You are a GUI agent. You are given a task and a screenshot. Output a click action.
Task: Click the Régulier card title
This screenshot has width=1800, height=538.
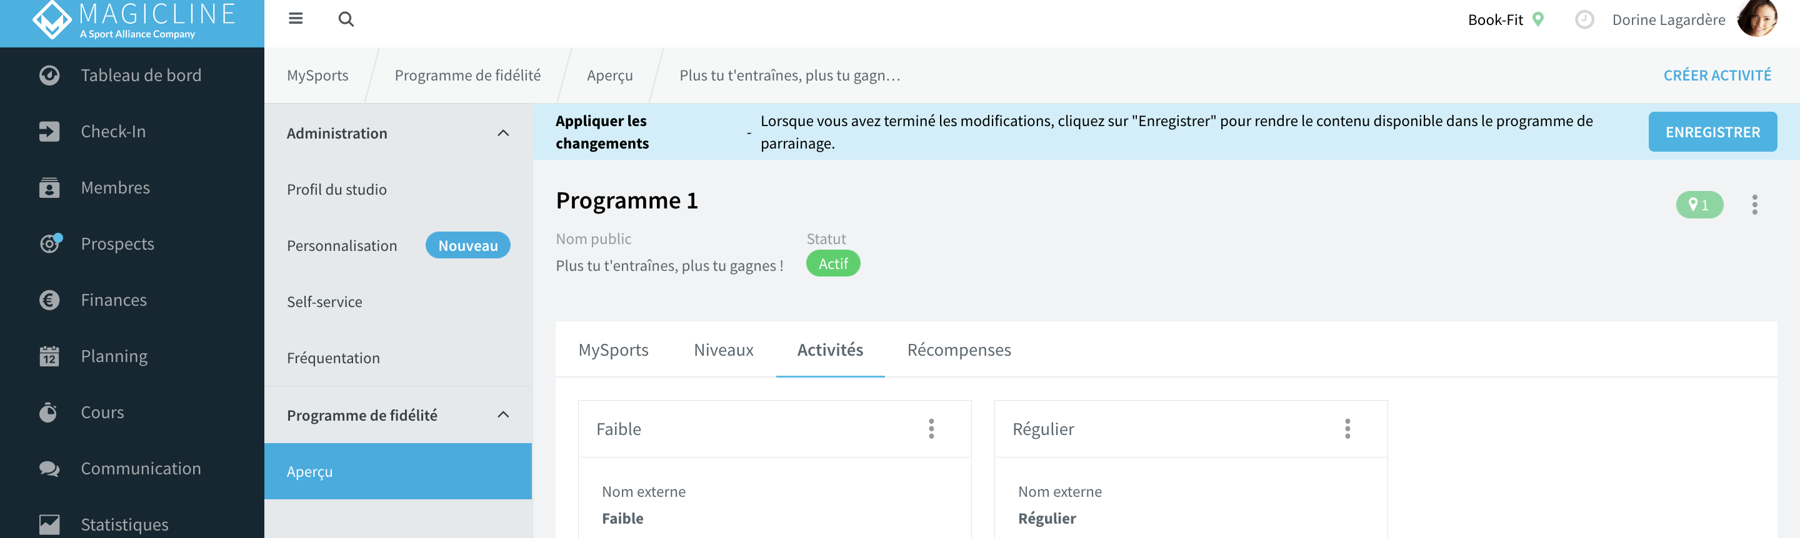click(1043, 429)
